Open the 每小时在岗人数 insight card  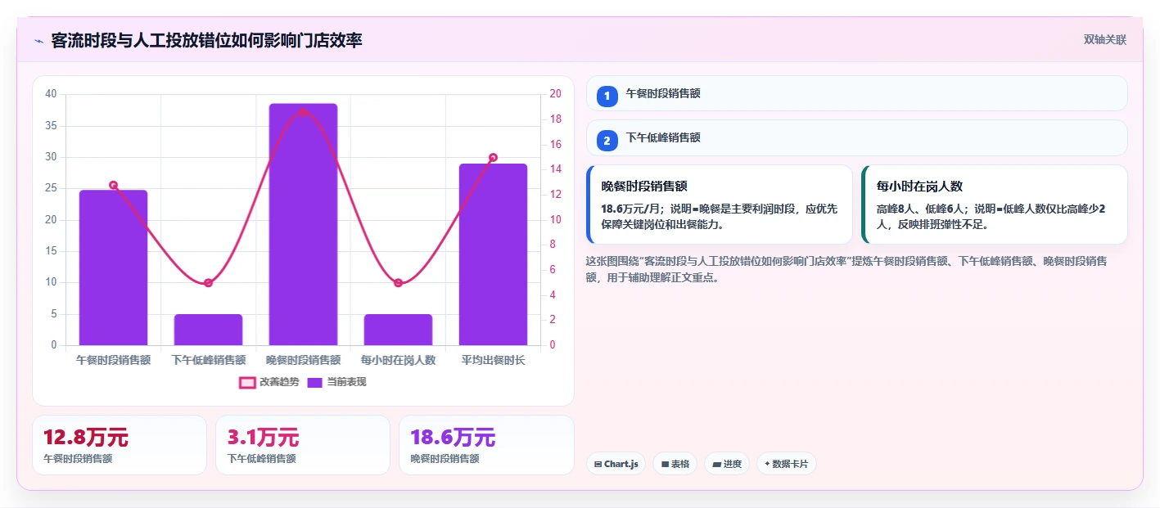(995, 205)
